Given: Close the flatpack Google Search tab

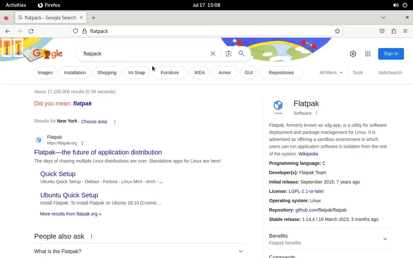Looking at the screenshot, I should [x=81, y=18].
